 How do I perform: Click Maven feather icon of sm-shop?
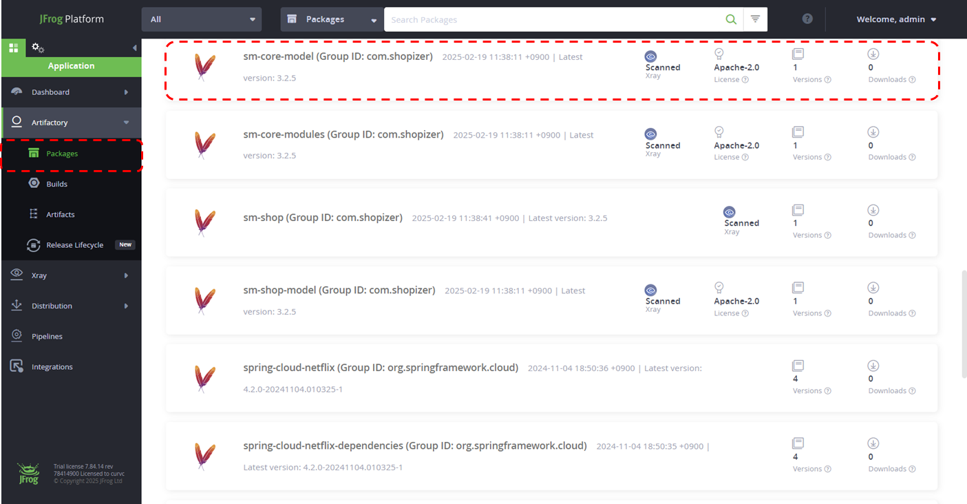pos(204,223)
